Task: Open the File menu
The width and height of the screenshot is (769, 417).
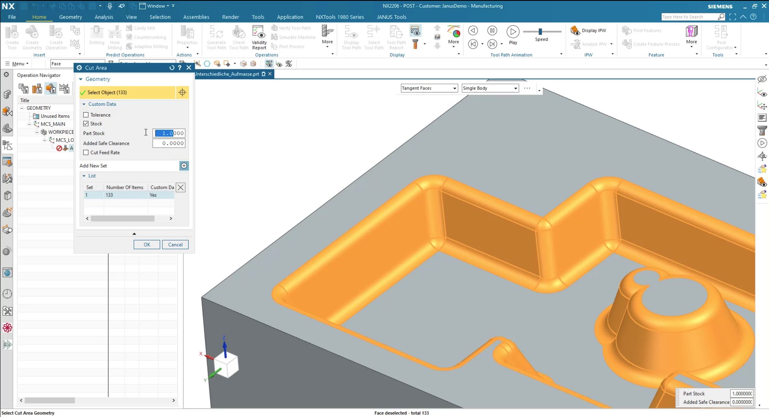Action: [x=12, y=17]
